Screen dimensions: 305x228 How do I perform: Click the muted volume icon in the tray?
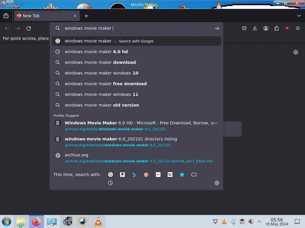point(251,221)
